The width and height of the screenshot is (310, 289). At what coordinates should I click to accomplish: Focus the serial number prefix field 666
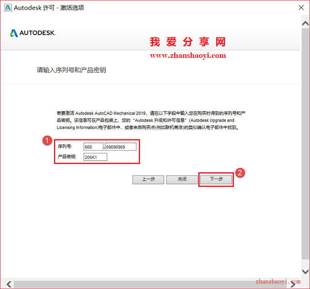click(x=93, y=147)
